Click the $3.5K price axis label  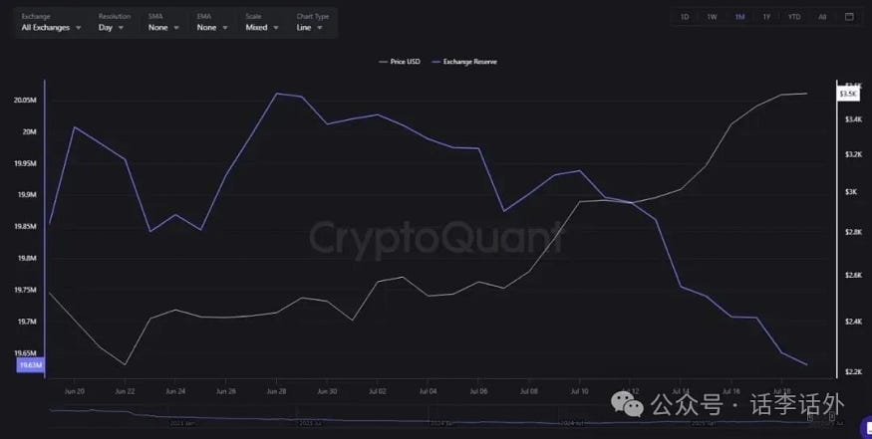pos(848,94)
